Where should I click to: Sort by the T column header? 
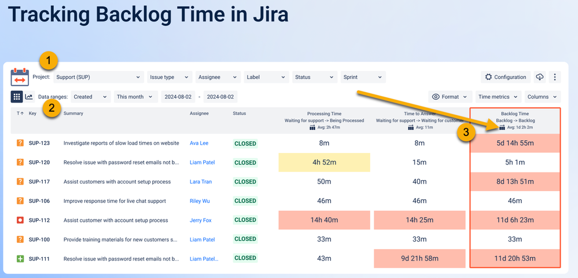(20, 114)
